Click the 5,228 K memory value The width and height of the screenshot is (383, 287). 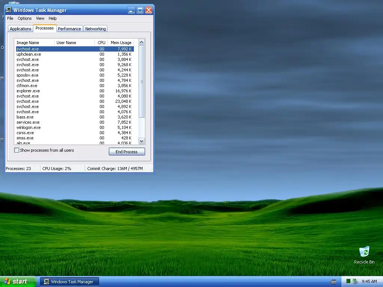124,75
